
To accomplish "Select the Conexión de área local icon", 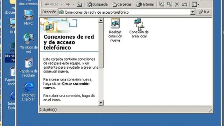I will click(139, 28).
